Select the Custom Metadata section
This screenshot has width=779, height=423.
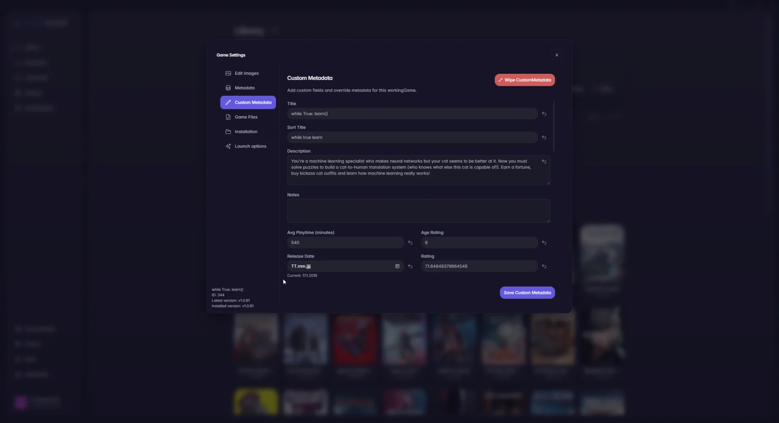[248, 103]
